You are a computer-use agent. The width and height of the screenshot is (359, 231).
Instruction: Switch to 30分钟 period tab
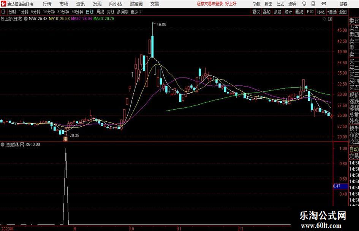click(x=63, y=12)
